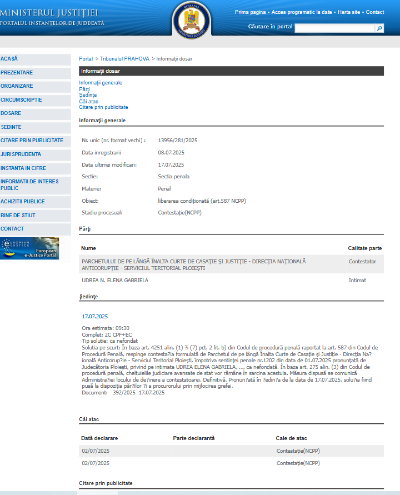
Task: Click Tip solutie: ca nefondat line
Action: tap(109, 341)
